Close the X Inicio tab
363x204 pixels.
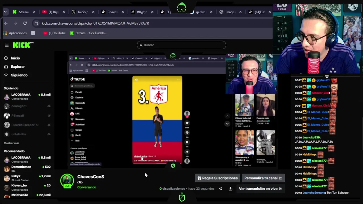tap(93, 12)
